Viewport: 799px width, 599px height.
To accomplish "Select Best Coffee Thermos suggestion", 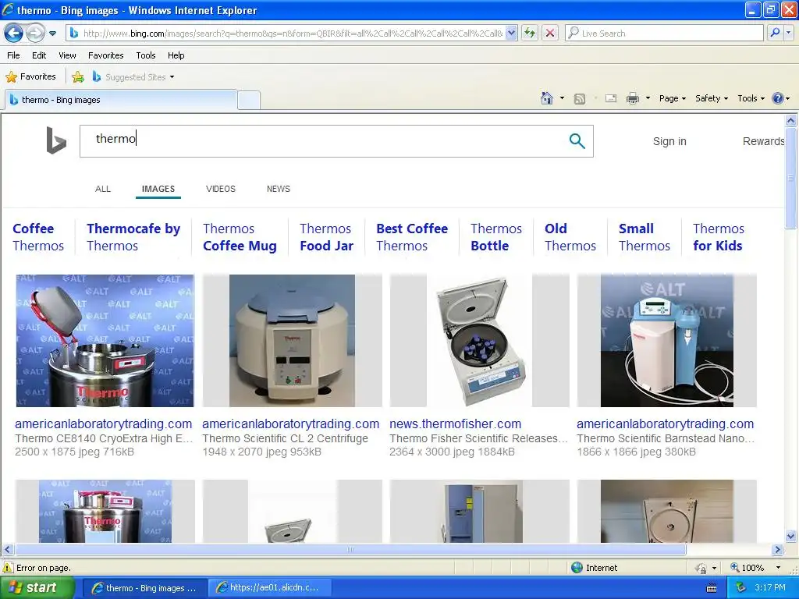I will (x=412, y=237).
